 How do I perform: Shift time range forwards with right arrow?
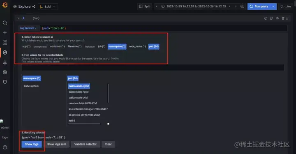236,7
